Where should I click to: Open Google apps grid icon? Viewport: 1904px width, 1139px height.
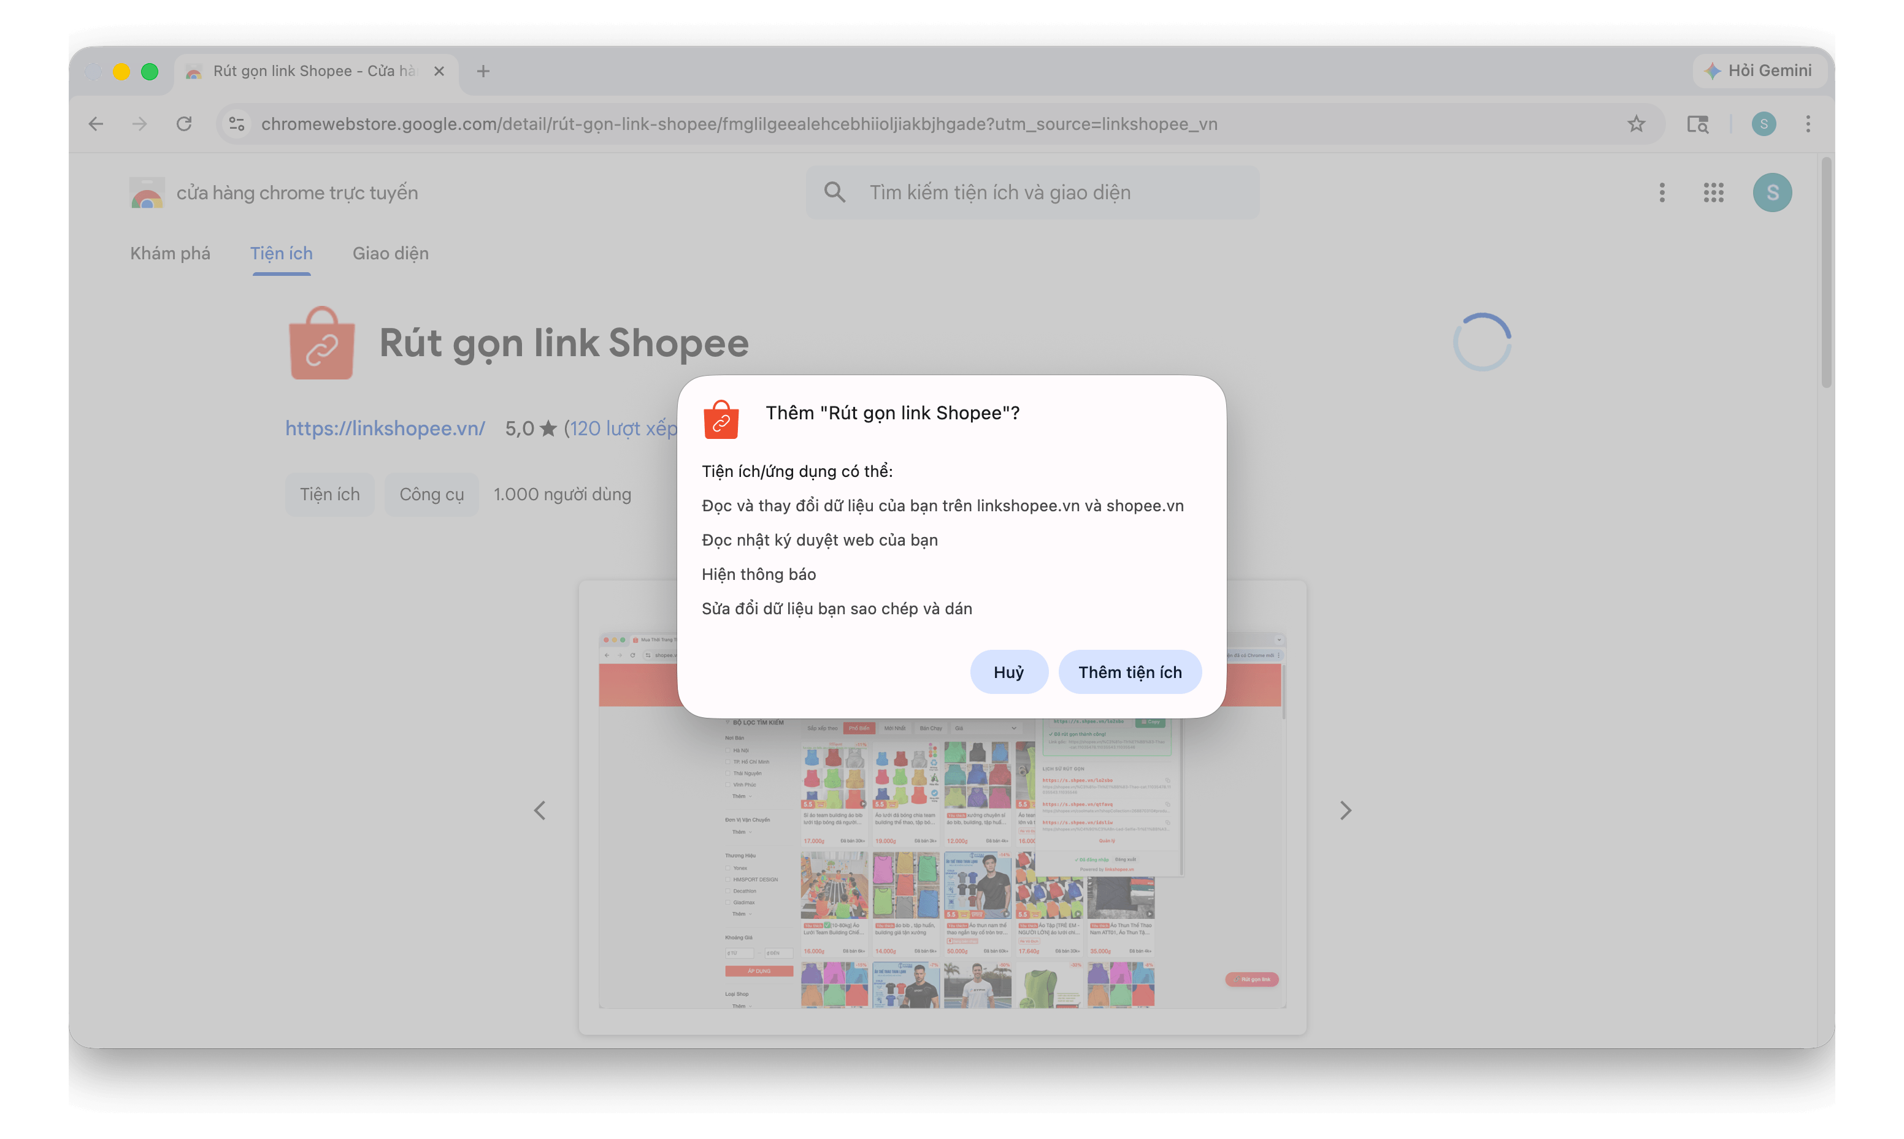click(1714, 192)
